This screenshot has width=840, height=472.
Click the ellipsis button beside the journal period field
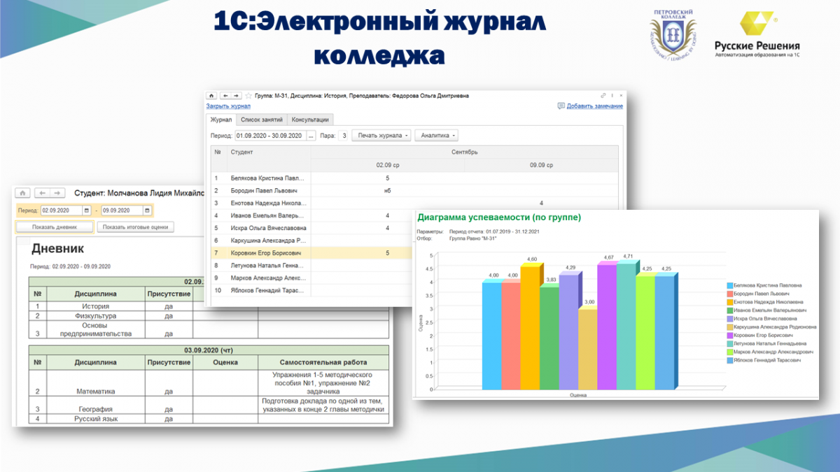311,135
